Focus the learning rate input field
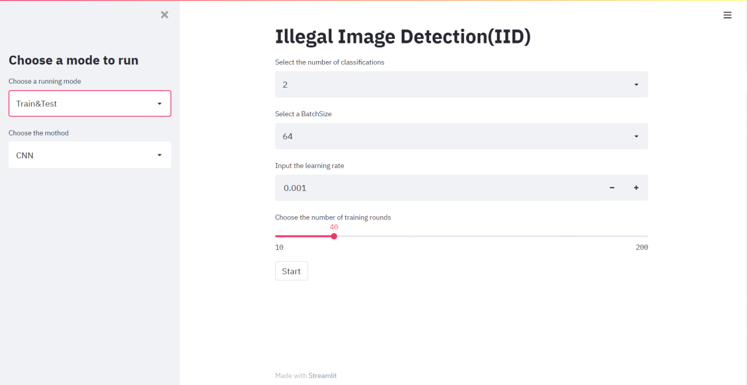The width and height of the screenshot is (747, 385). coord(435,188)
